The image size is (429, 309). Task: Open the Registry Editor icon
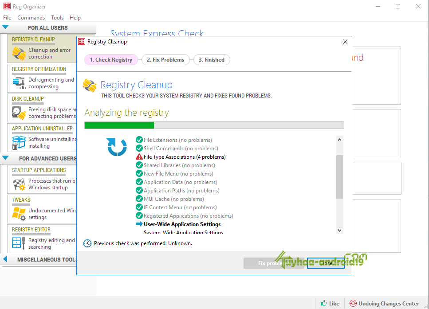[x=19, y=243]
